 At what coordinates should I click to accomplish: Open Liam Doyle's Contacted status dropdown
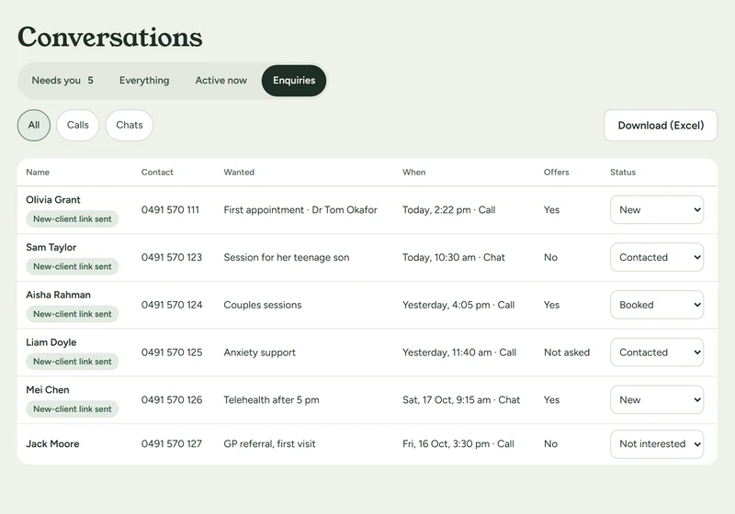click(x=657, y=352)
